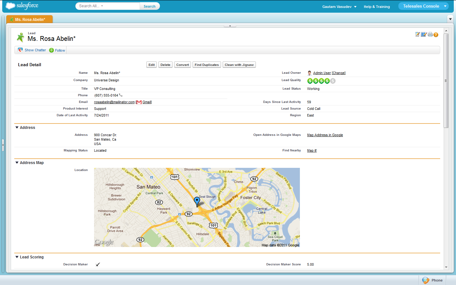Click the green plus Follow icon

(x=52, y=50)
